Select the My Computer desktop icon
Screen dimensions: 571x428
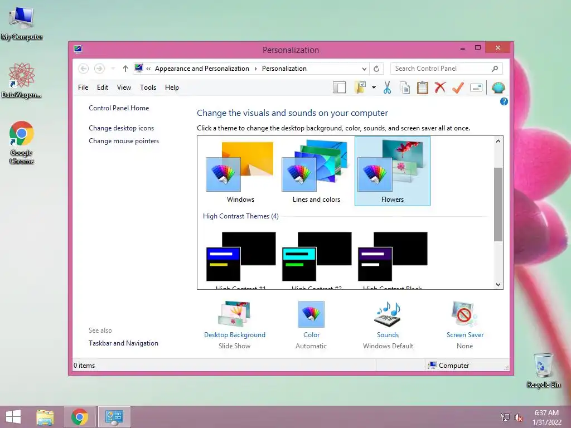(22, 23)
